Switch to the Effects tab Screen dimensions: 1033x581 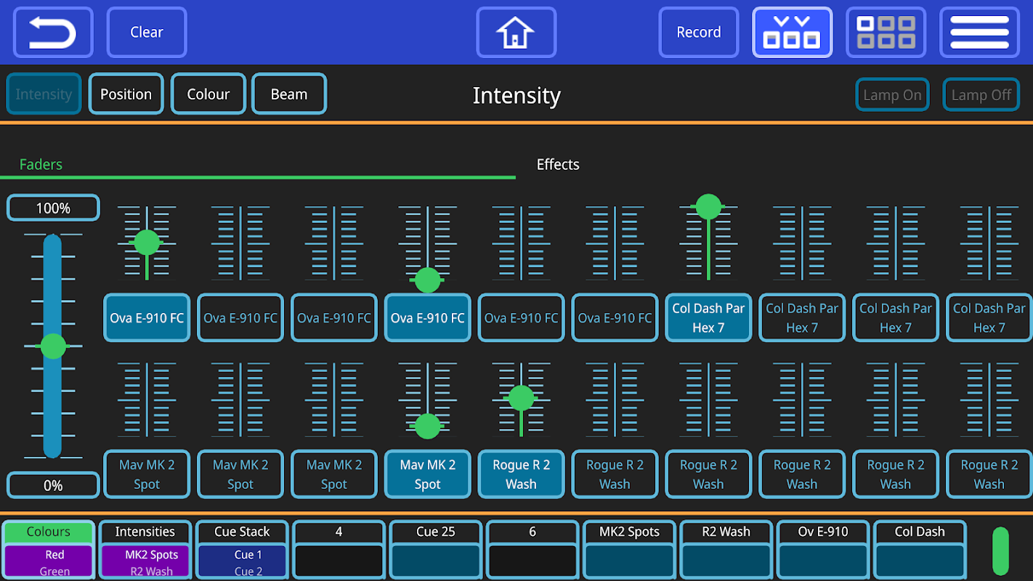(558, 165)
